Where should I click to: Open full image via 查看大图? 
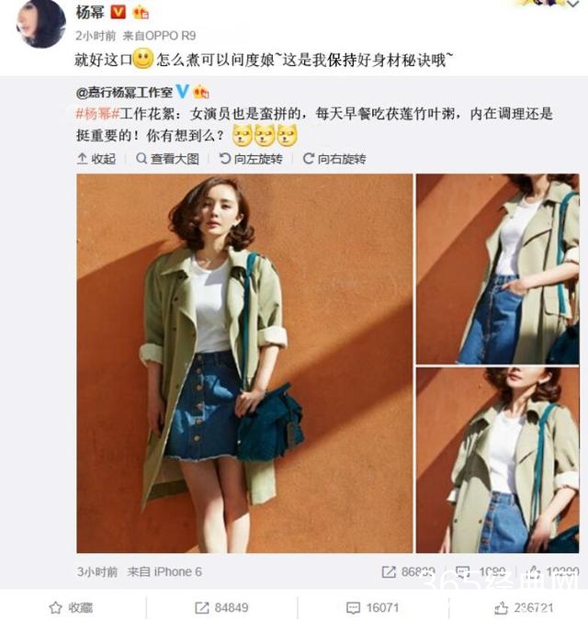pos(167,159)
